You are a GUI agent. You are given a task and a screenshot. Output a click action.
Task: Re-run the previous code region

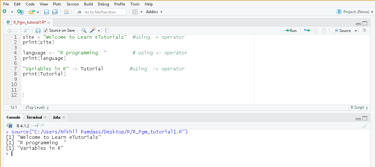pyautogui.click(x=307, y=30)
